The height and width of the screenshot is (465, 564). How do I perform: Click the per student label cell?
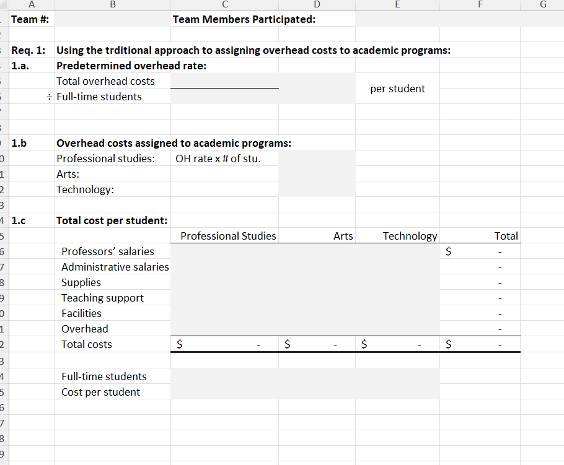coord(398,89)
